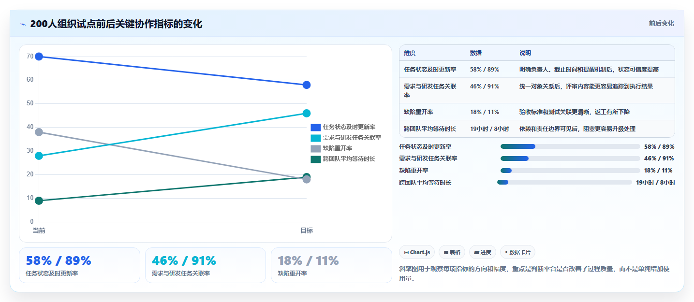This screenshot has height=302, width=694.
Task: Click table value 19小时 / 8小时
Action: pos(489,129)
